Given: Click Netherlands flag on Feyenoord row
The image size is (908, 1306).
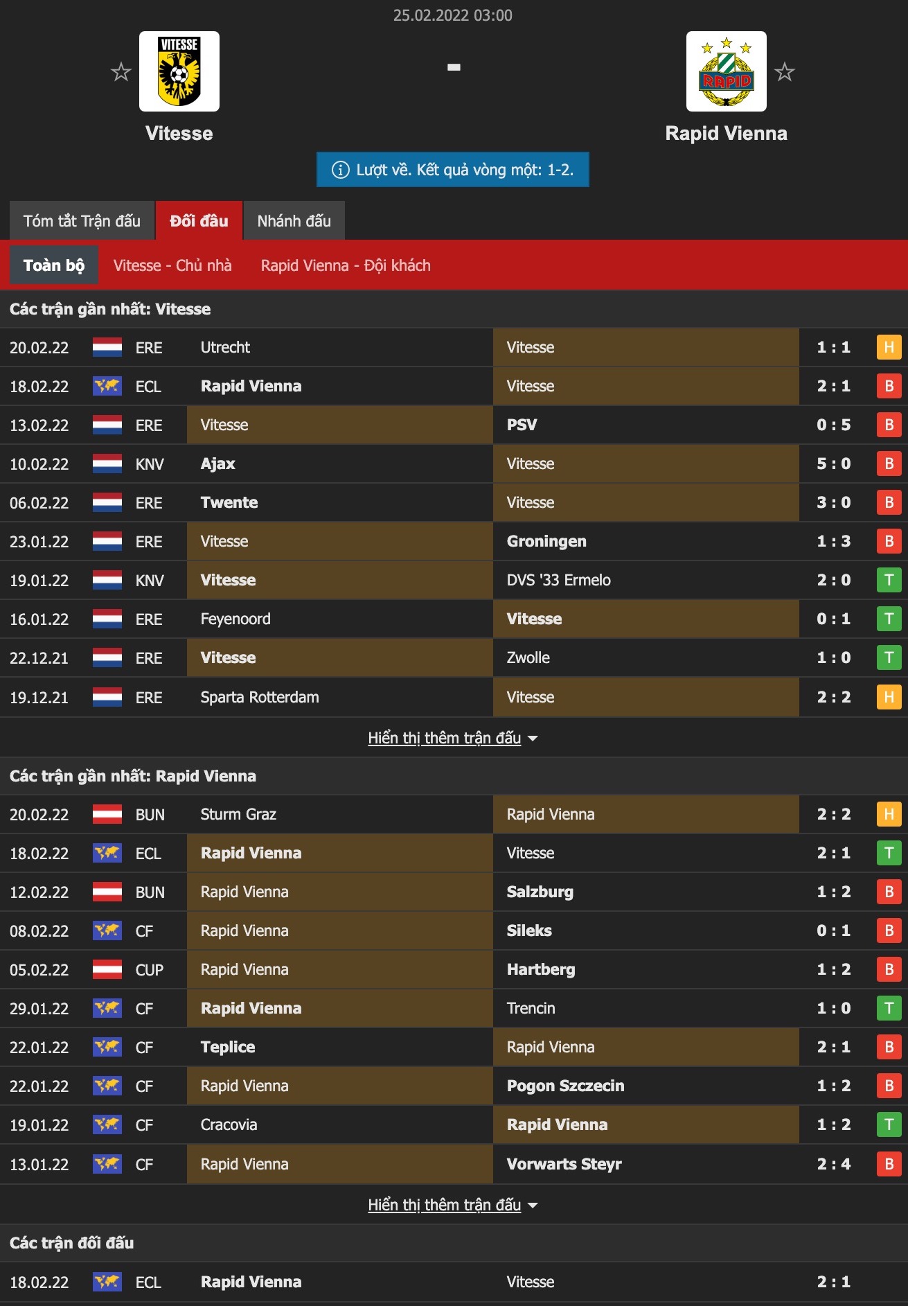Looking at the screenshot, I should pyautogui.click(x=107, y=619).
